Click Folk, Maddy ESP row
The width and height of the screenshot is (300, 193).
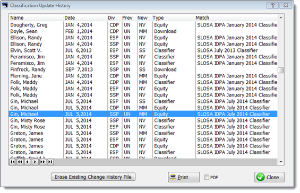tap(143, 89)
